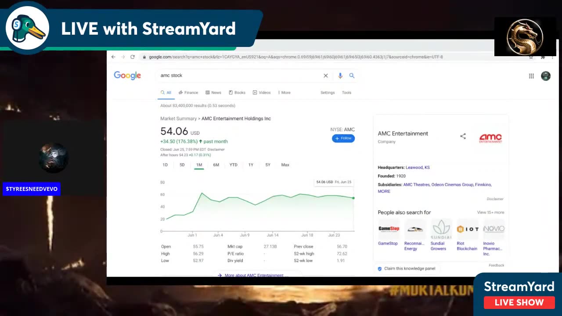The width and height of the screenshot is (562, 316).
Task: Reload the page with refresh icon
Action: [132, 57]
